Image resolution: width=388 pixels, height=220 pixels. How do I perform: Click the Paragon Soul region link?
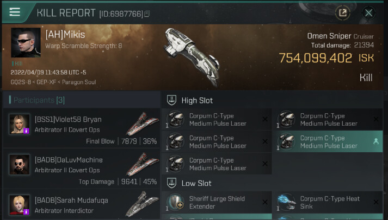(x=79, y=82)
